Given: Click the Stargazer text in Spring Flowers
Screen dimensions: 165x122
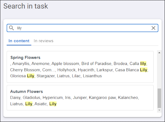Looking at the screenshot, I should [x=46, y=76].
